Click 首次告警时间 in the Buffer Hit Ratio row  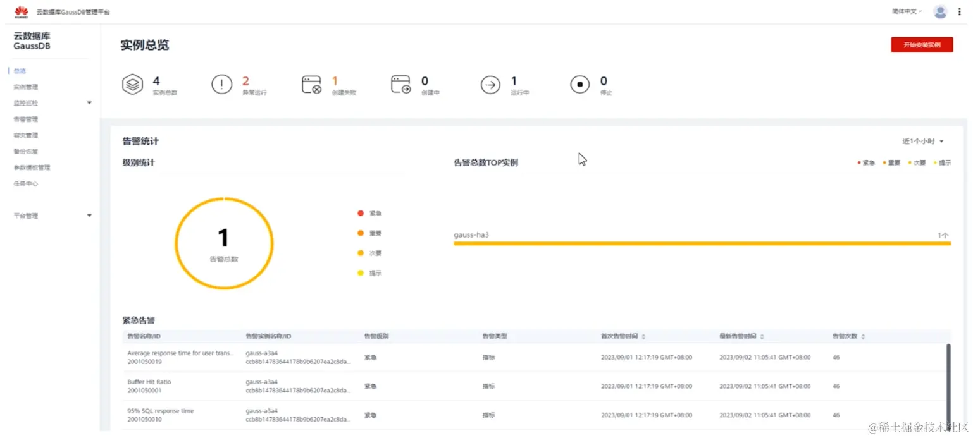(x=647, y=386)
